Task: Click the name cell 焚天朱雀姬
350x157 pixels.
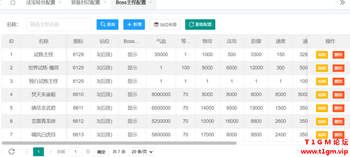Action: click(43, 95)
